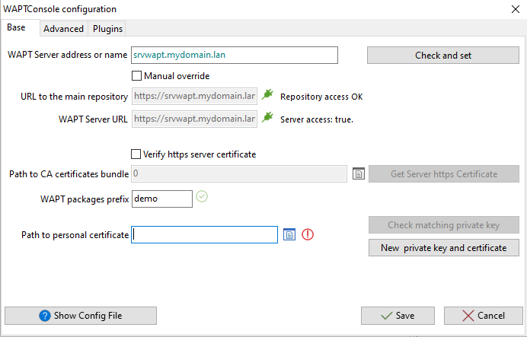Click Get Server https Certificate button
The image size is (527, 337).
(444, 174)
